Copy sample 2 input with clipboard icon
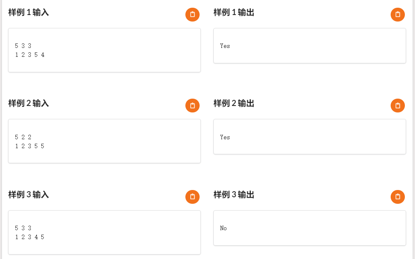This screenshot has width=415, height=259. pyautogui.click(x=192, y=106)
